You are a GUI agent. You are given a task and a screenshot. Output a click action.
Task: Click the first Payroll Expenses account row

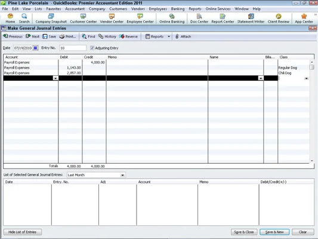click(31, 62)
